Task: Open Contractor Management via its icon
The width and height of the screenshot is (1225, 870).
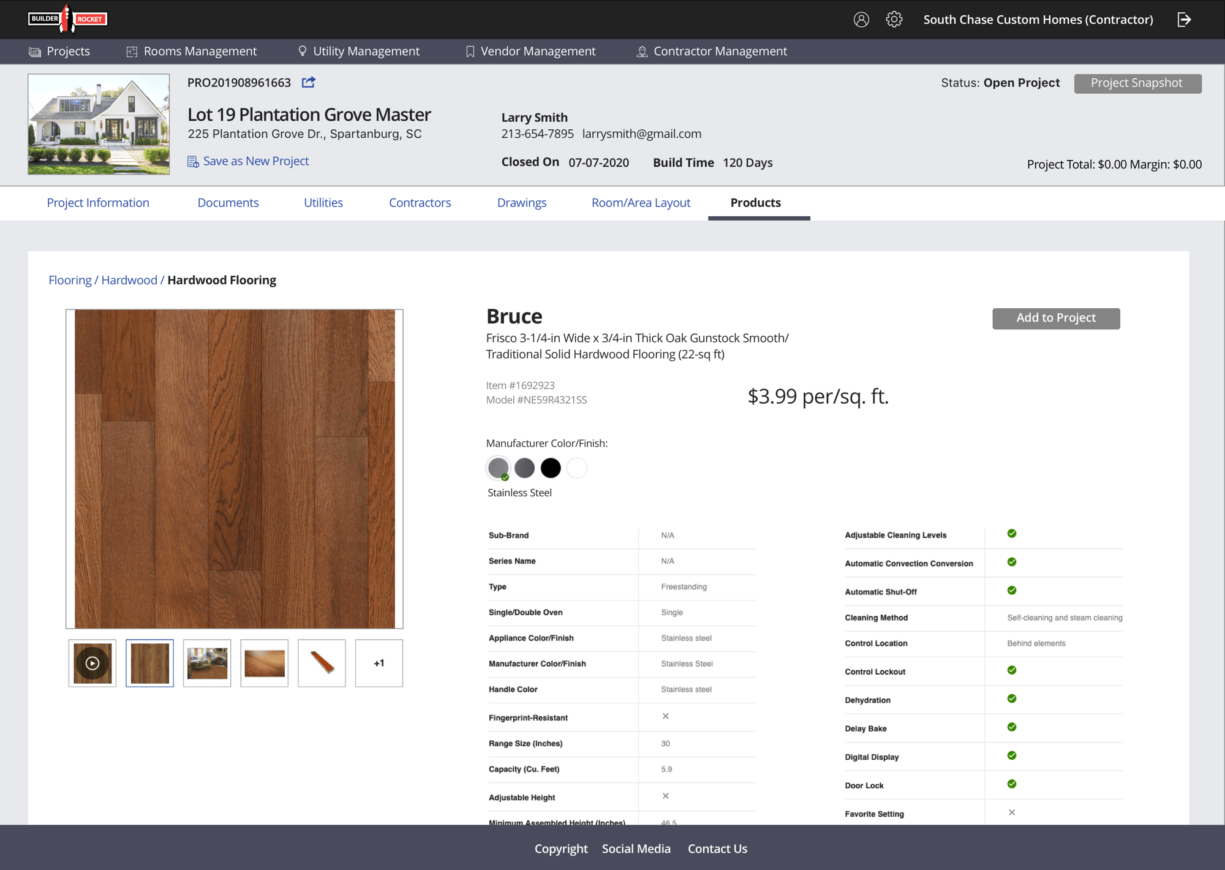Action: coord(642,51)
